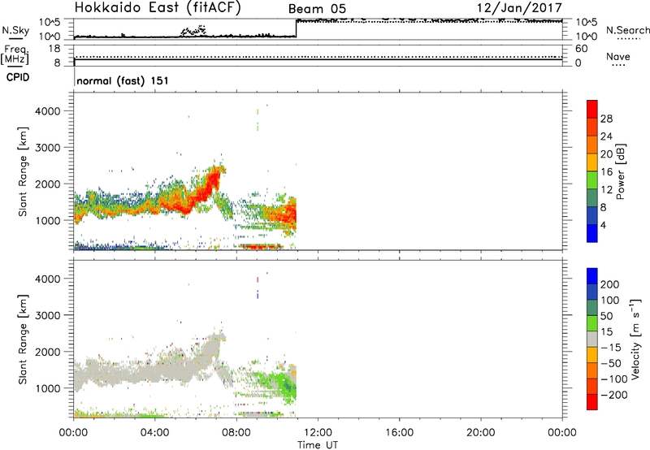
Task: Click the '04:00' time axis tick label
Action: click(154, 433)
